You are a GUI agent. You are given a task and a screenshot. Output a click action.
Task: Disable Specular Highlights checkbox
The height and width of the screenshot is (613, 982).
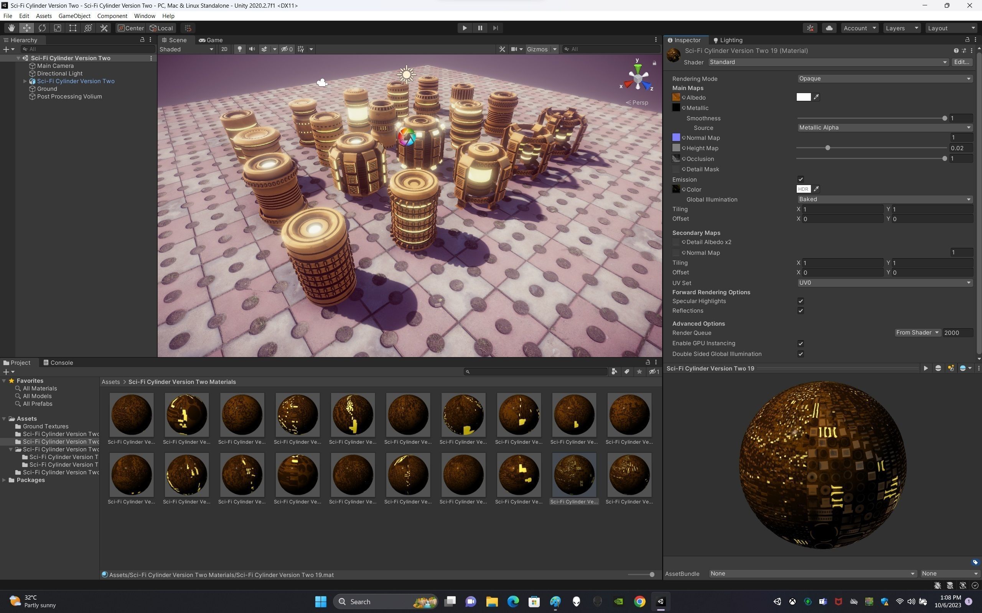pos(800,301)
